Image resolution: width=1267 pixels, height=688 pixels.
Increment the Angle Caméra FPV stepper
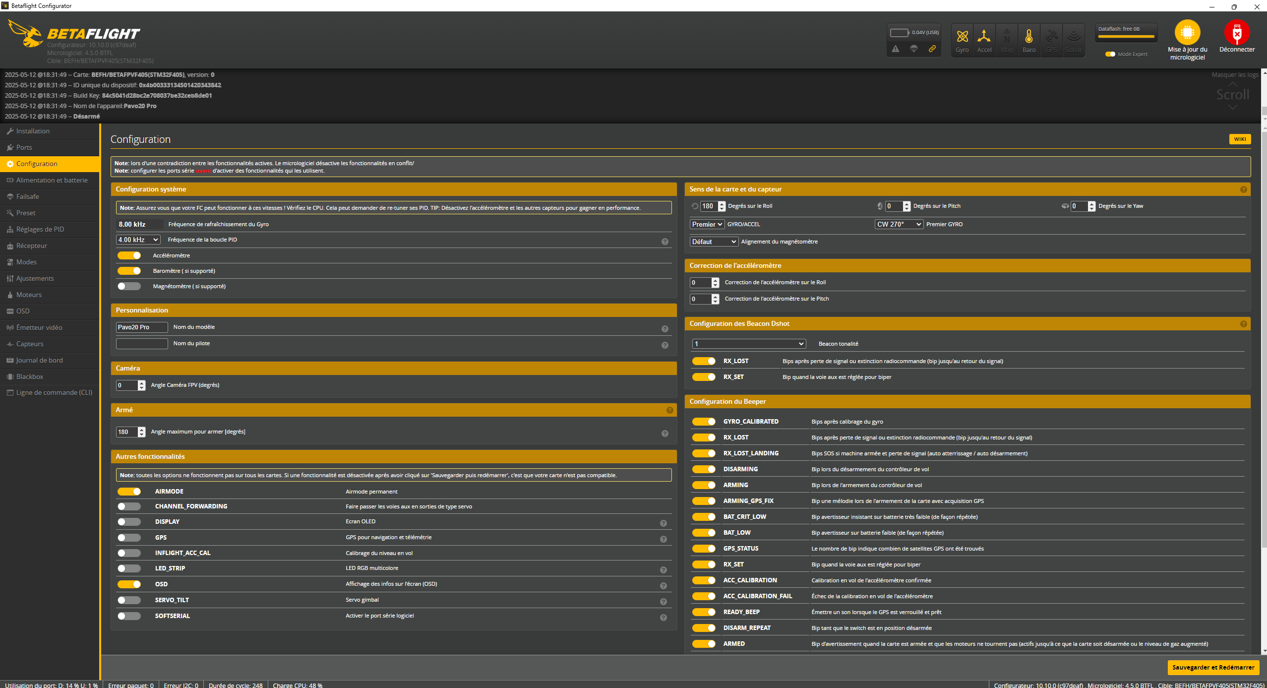click(x=142, y=382)
